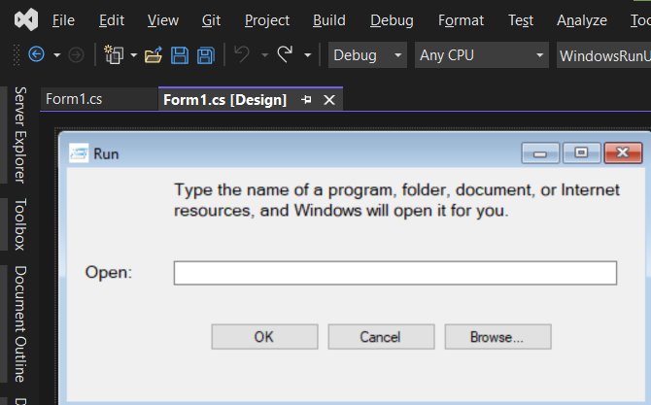The image size is (651, 405).
Task: Undo the last action
Action: pyautogui.click(x=242, y=54)
